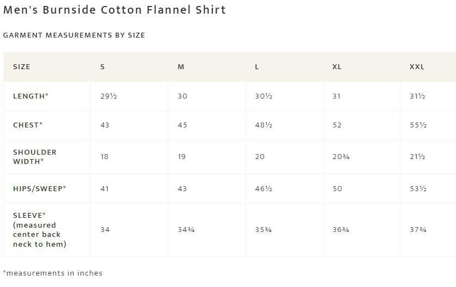Screen dimensions: 456x287
Task: Click the XXL size column header
Action: coord(417,66)
